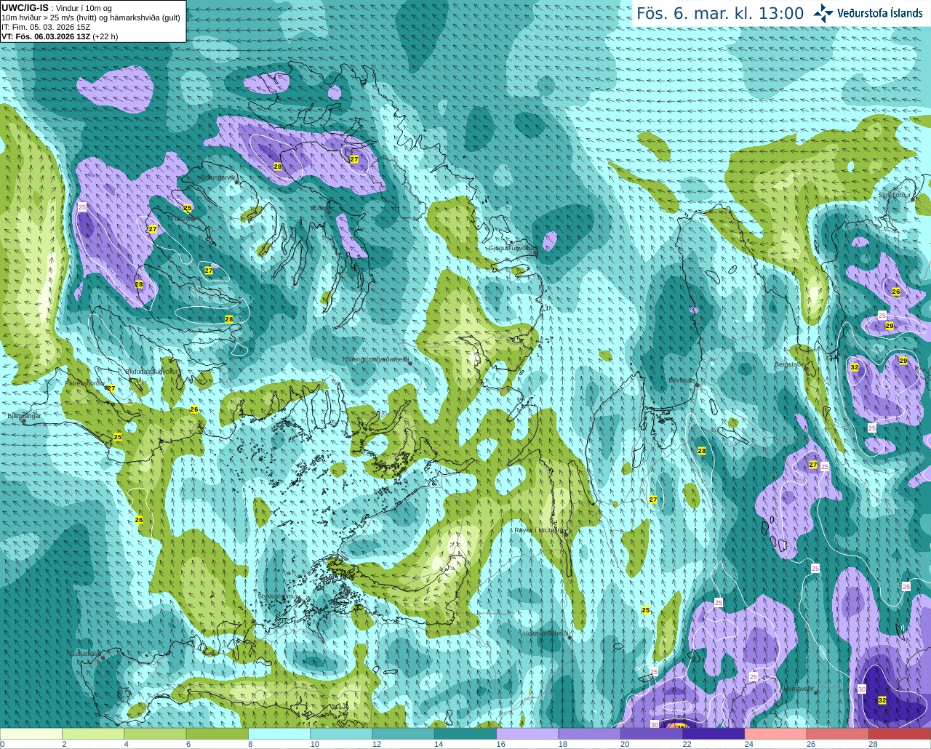Click the Veðurstofa Íslands logo icon
931x749 pixels.
(823, 13)
